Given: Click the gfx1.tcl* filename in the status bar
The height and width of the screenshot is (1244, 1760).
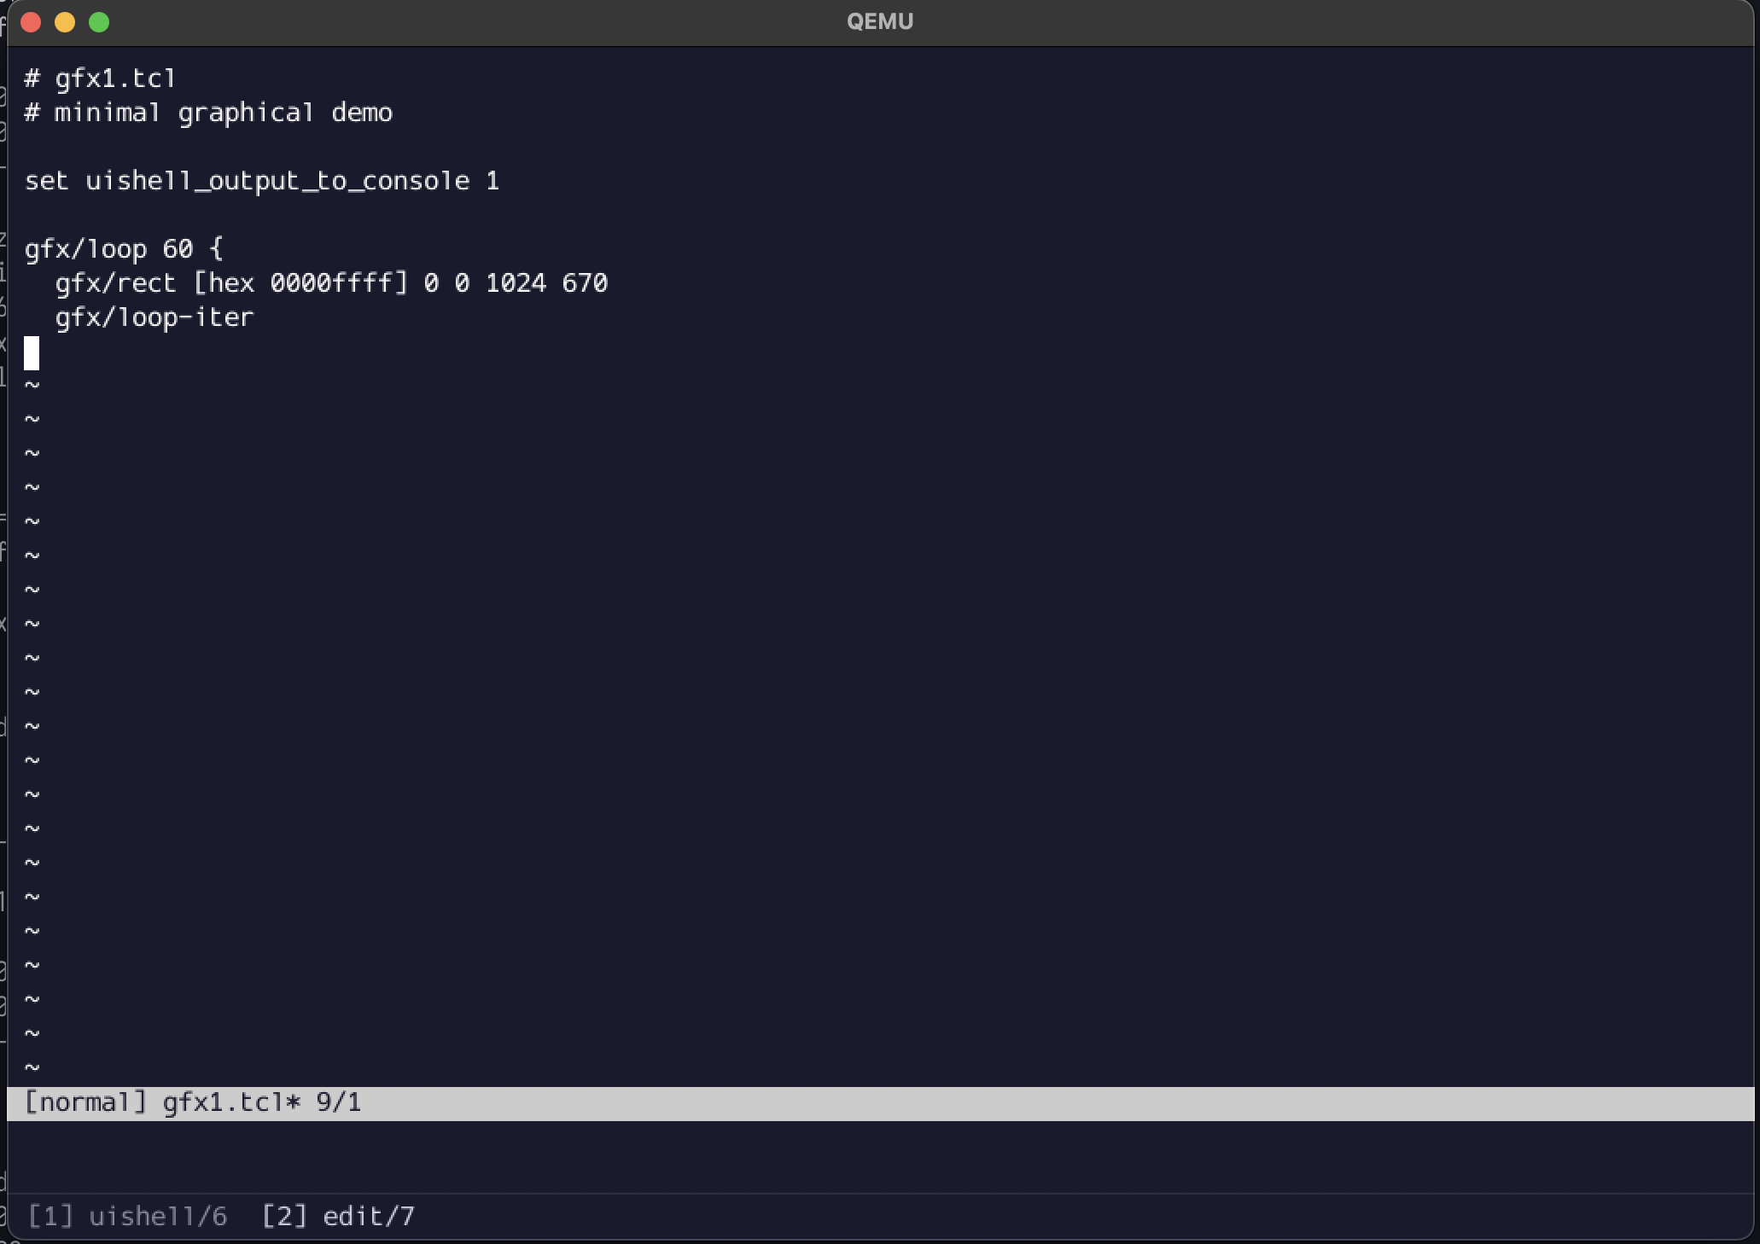Looking at the screenshot, I should pyautogui.click(x=231, y=1102).
